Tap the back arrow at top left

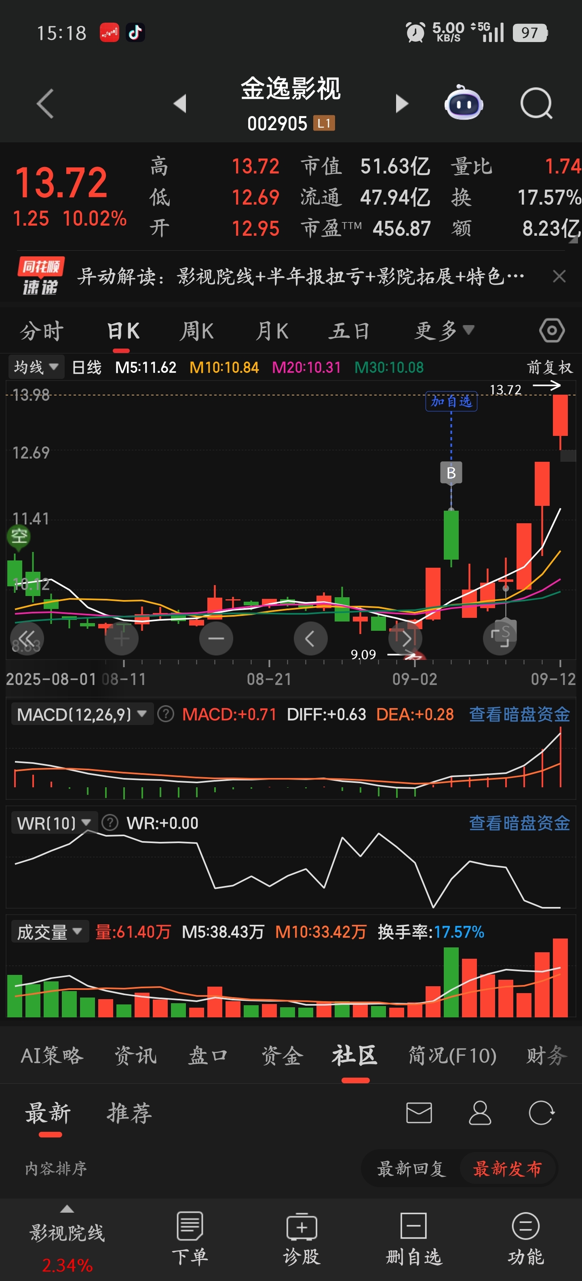point(45,104)
